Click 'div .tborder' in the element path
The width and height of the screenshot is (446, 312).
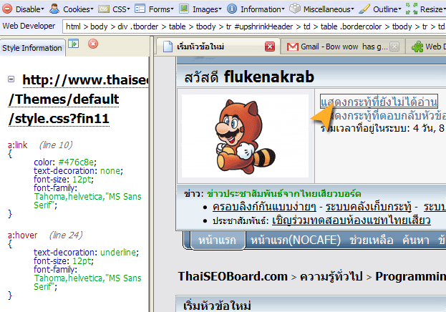pos(138,26)
